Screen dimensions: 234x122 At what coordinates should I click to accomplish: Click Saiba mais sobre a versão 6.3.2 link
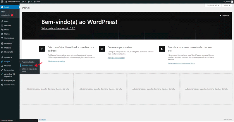click(x=58, y=28)
